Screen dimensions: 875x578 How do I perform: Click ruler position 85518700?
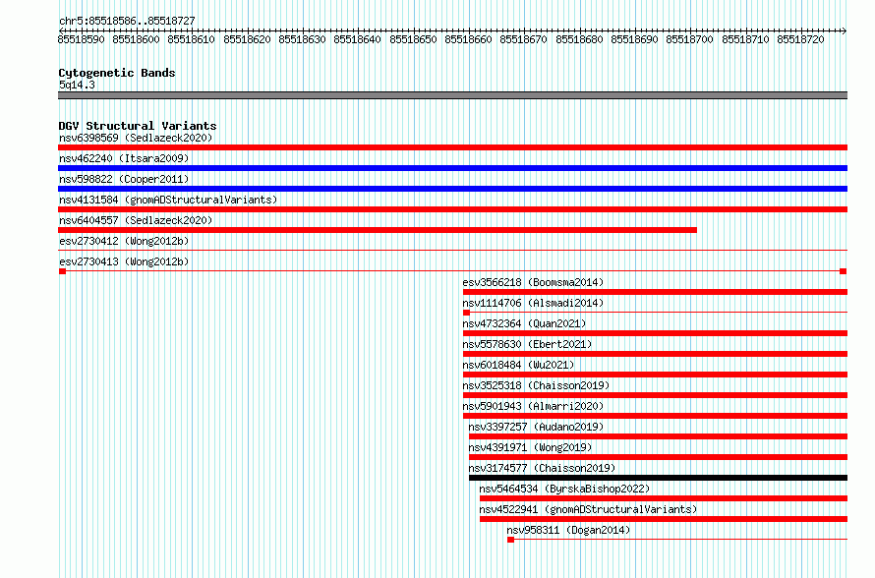point(690,39)
